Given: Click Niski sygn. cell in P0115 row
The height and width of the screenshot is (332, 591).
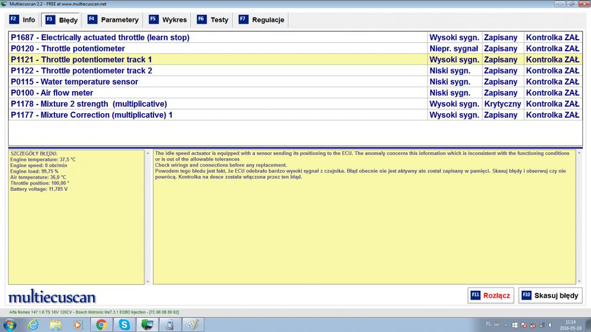Looking at the screenshot, I should (x=454, y=82).
